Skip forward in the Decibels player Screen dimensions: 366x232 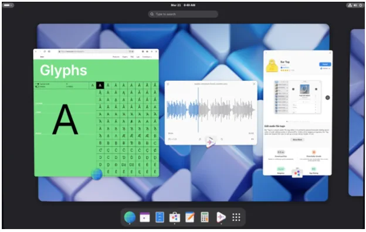click(x=222, y=139)
